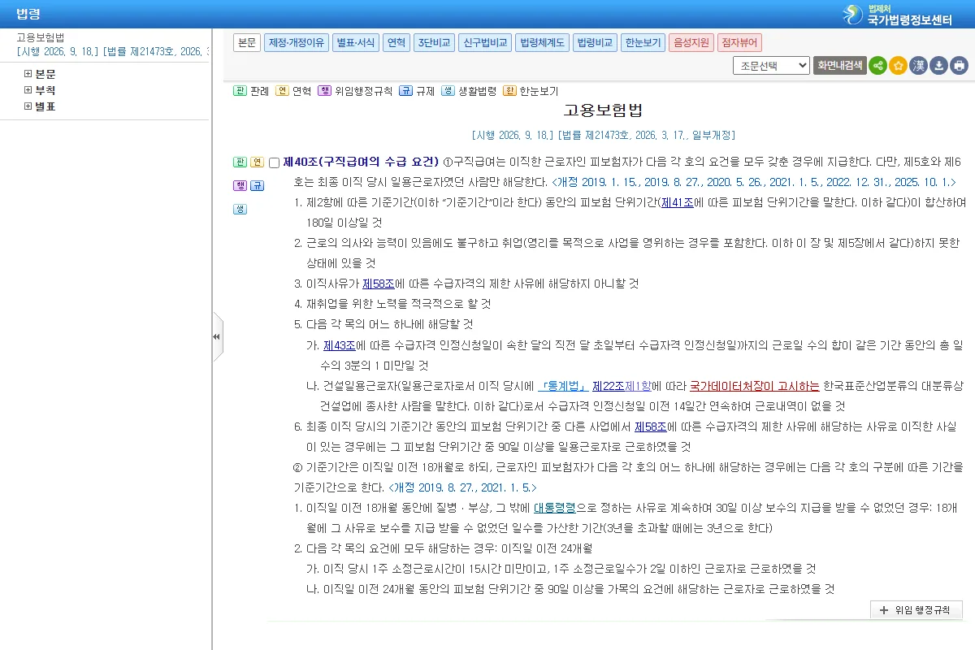Click the green share icon

[x=877, y=66]
